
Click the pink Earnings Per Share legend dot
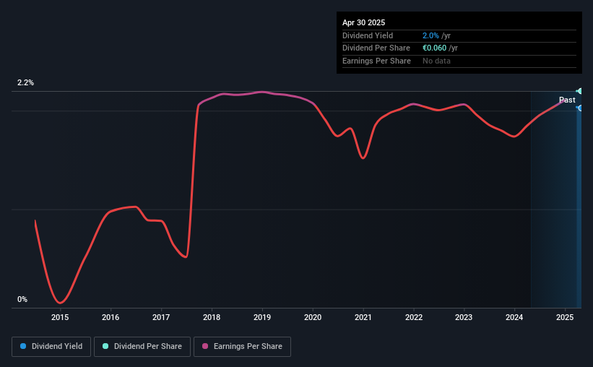tap(205, 346)
